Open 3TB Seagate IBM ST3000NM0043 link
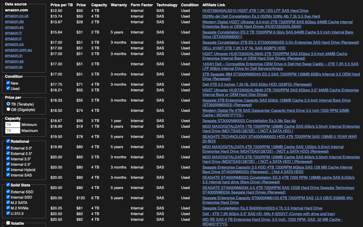This screenshot has height=227, width=363. coord(281,76)
